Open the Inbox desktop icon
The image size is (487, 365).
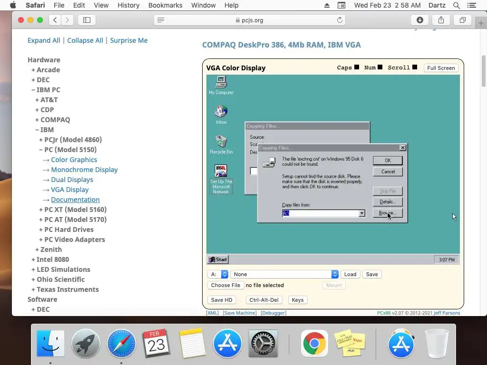point(221,115)
